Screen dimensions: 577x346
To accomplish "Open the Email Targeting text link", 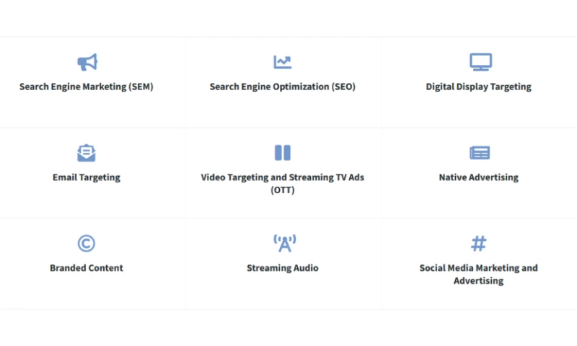I will [87, 177].
